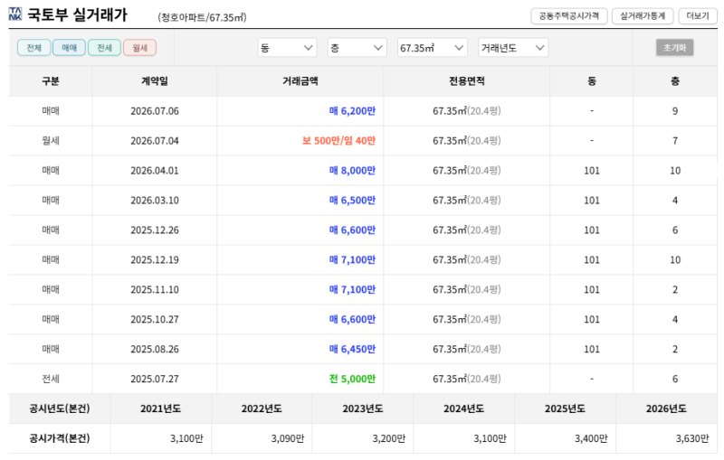Open the 67.35㎡ area dropdown
The width and height of the screenshot is (724, 460).
pyautogui.click(x=433, y=48)
